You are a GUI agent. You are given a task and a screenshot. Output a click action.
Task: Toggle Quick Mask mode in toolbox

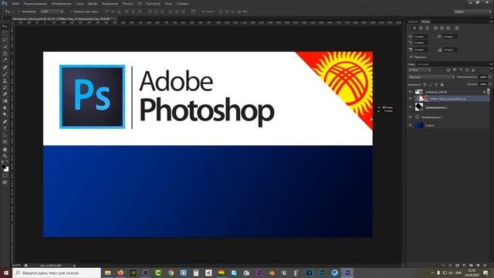pyautogui.click(x=5, y=176)
